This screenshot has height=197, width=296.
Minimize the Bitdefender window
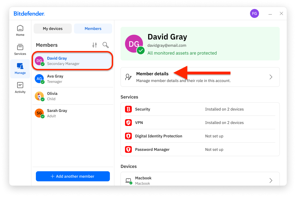click(270, 14)
